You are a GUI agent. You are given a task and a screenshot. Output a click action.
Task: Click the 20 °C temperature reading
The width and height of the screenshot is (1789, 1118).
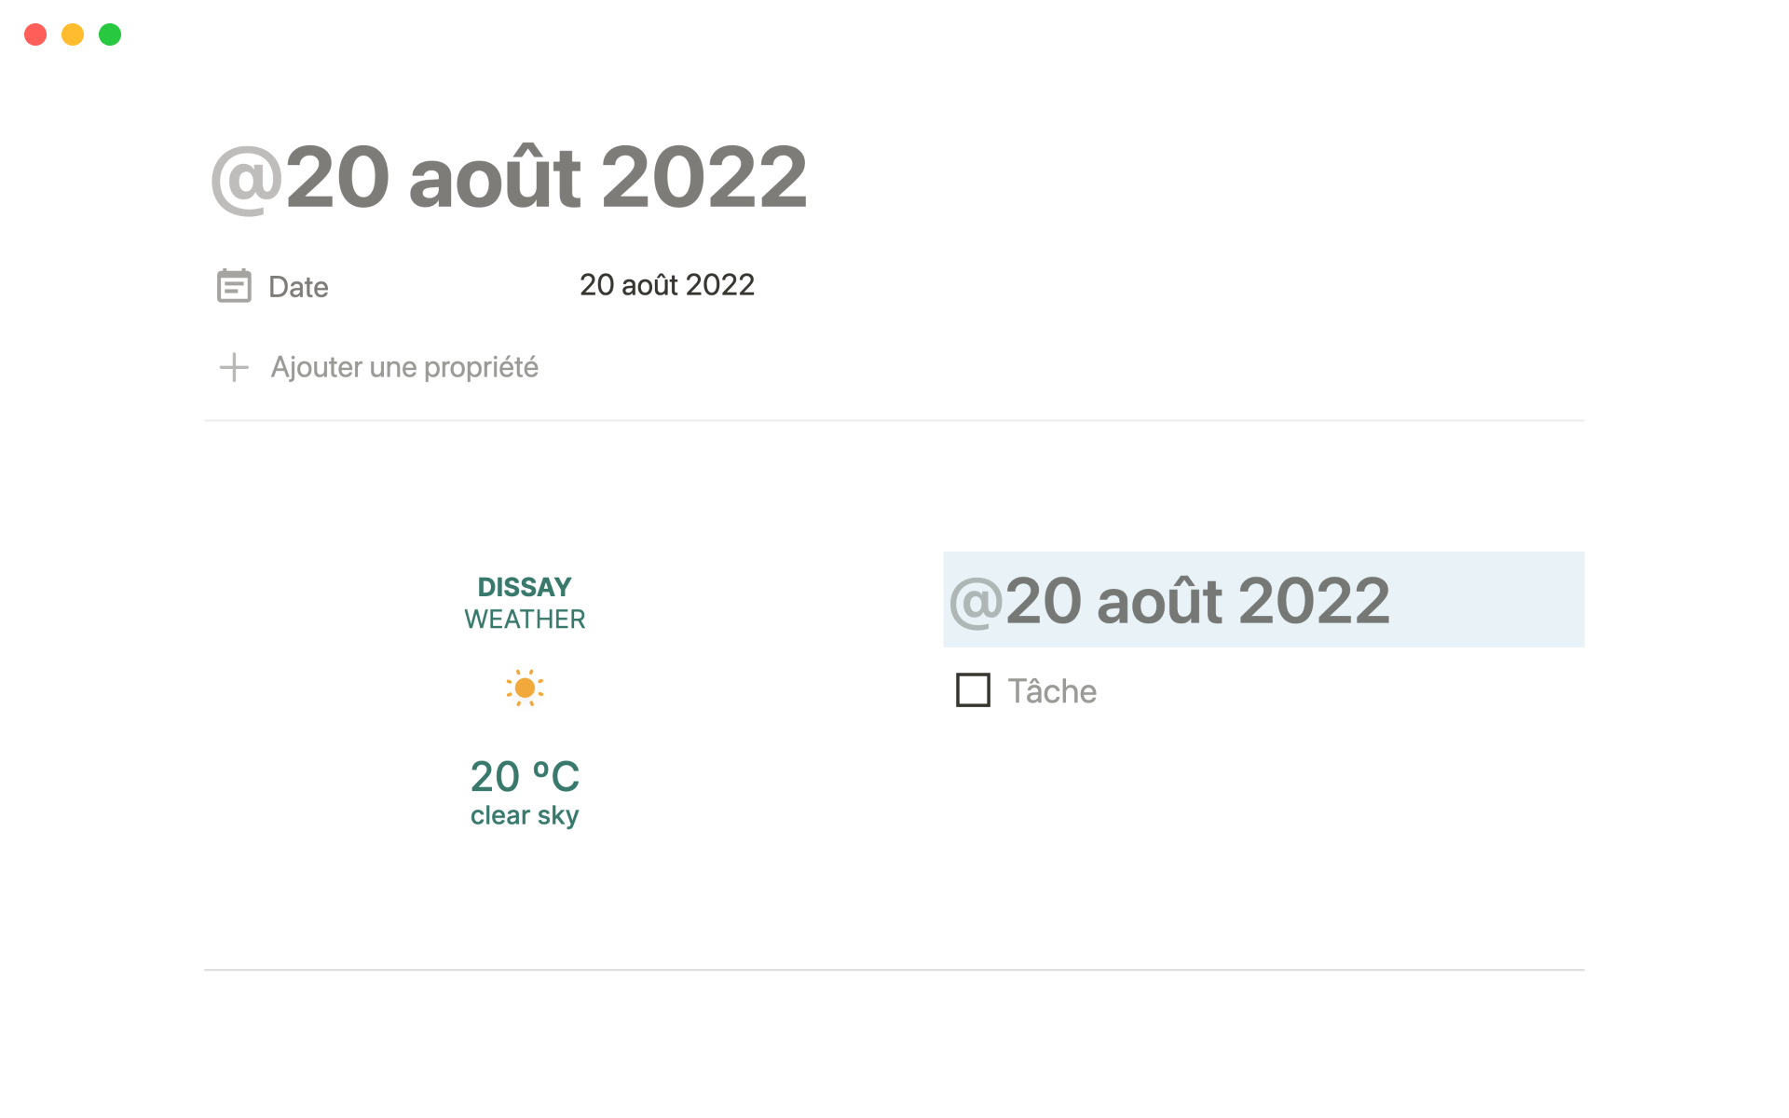click(525, 776)
